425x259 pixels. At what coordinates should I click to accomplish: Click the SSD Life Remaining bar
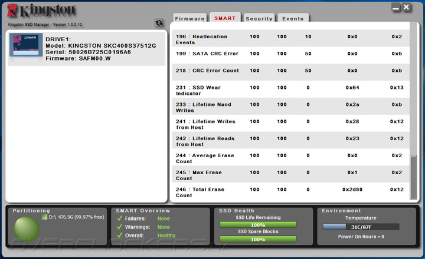(x=258, y=225)
